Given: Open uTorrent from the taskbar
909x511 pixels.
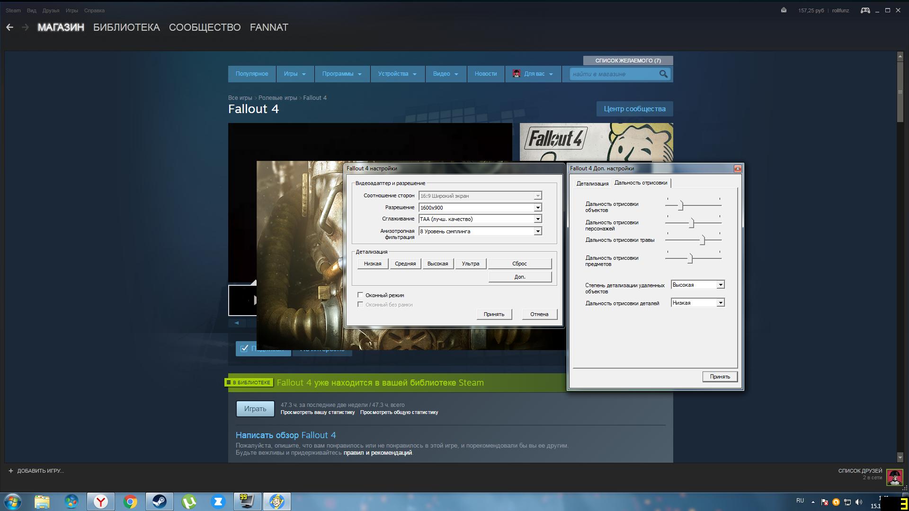Looking at the screenshot, I should coord(189,502).
